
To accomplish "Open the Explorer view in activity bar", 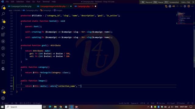I will point(3,7).
